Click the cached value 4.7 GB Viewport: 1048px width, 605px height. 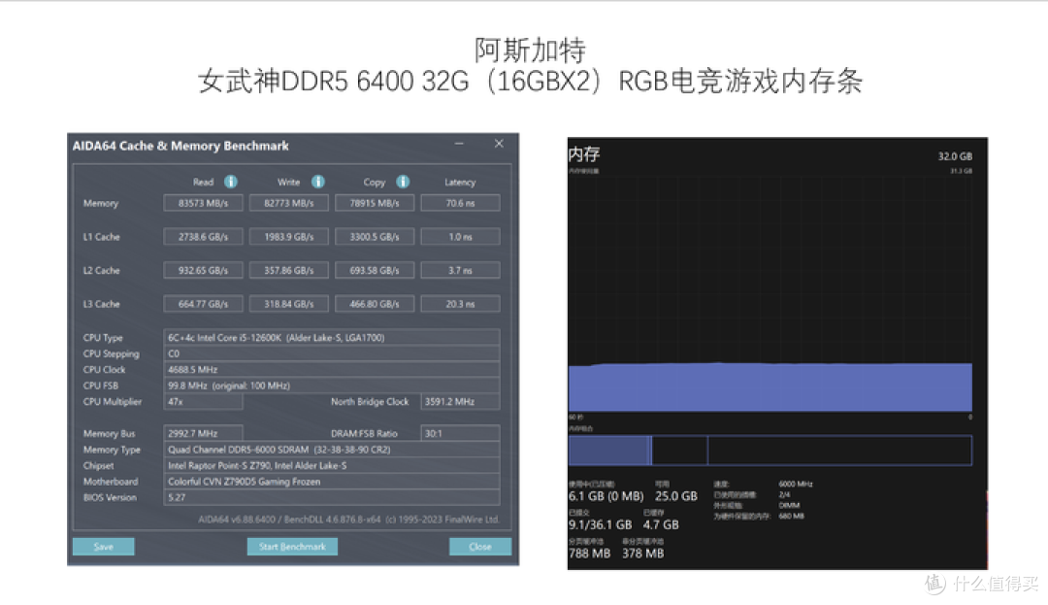(661, 524)
